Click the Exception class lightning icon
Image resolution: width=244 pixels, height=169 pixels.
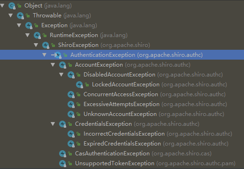[x=29, y=26]
